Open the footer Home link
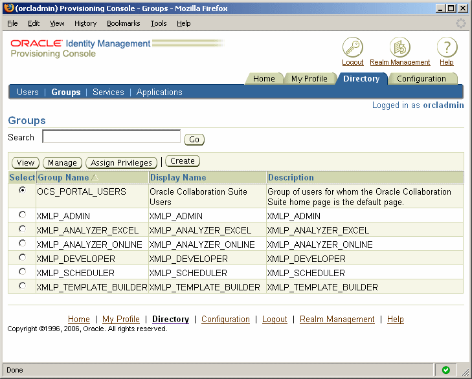The image size is (472, 379). (x=79, y=319)
